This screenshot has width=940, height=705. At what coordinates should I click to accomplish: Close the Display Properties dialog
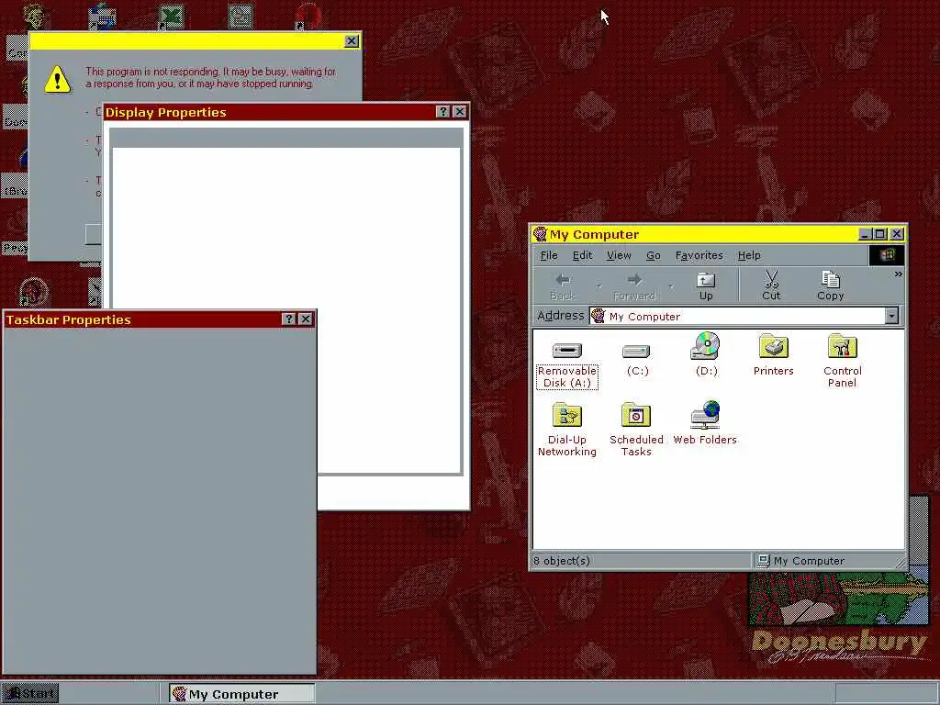(x=460, y=111)
